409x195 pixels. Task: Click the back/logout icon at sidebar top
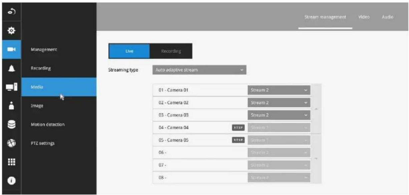(11, 12)
